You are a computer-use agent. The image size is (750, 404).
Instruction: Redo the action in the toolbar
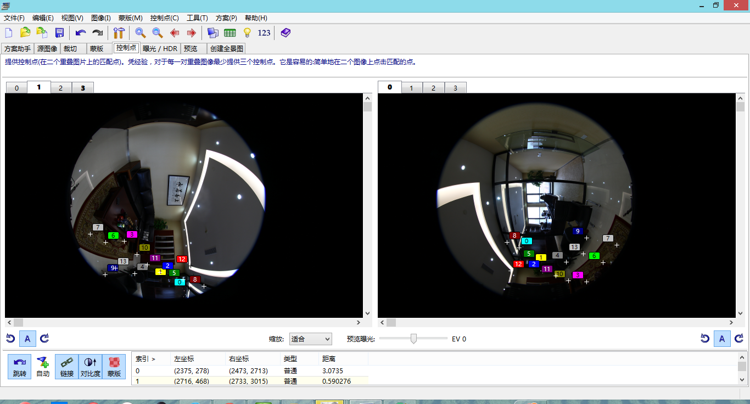[x=97, y=33]
